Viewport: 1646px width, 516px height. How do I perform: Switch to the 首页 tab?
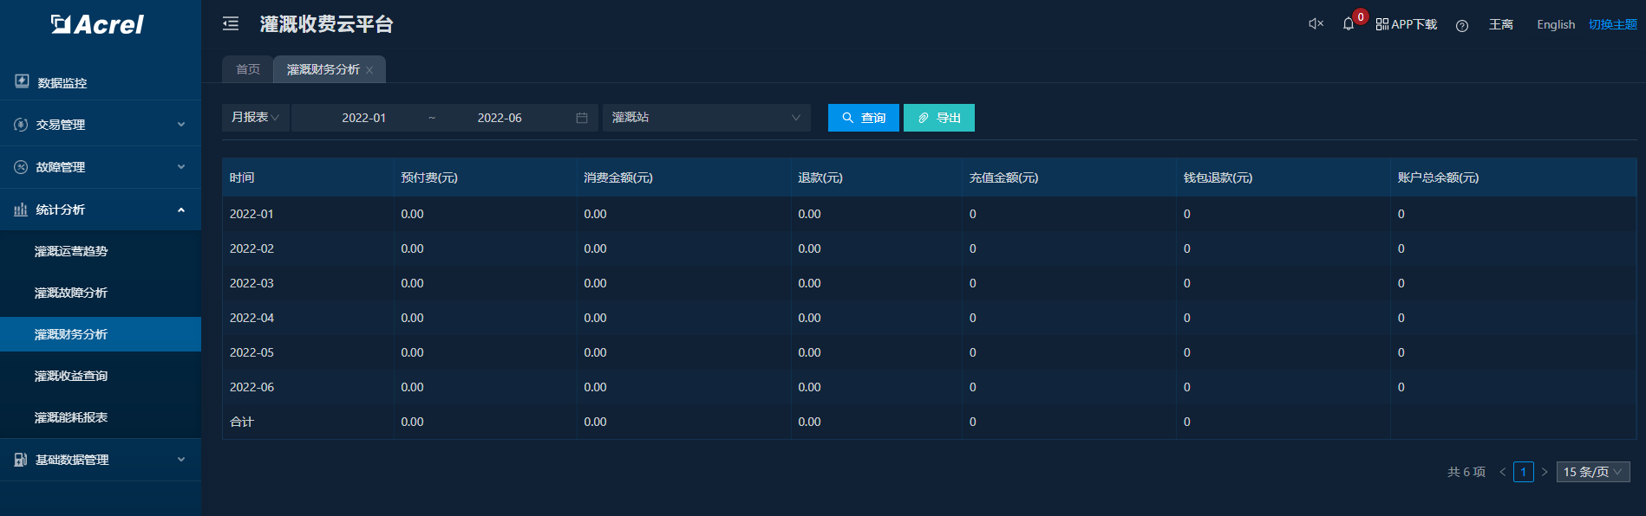248,69
